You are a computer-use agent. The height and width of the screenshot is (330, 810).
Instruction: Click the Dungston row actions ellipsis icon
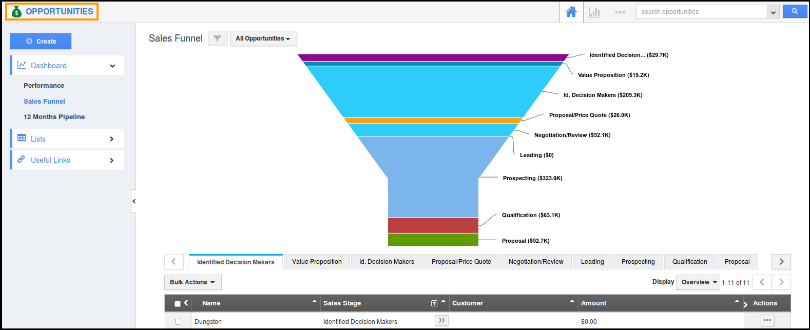coord(767,321)
